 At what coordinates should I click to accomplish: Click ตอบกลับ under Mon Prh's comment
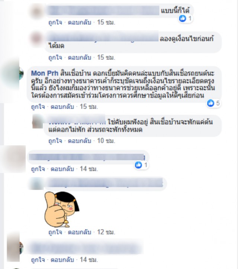pyautogui.click(x=62, y=107)
